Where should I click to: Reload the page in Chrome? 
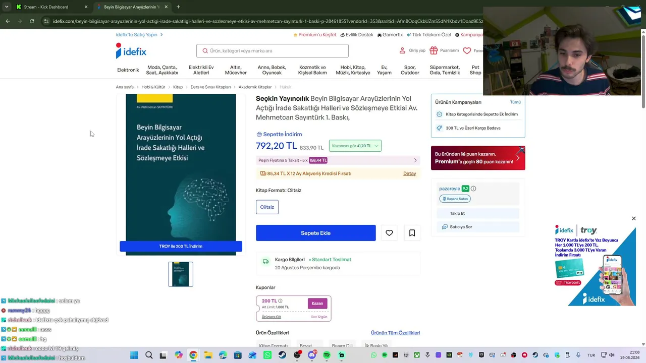coord(32,21)
